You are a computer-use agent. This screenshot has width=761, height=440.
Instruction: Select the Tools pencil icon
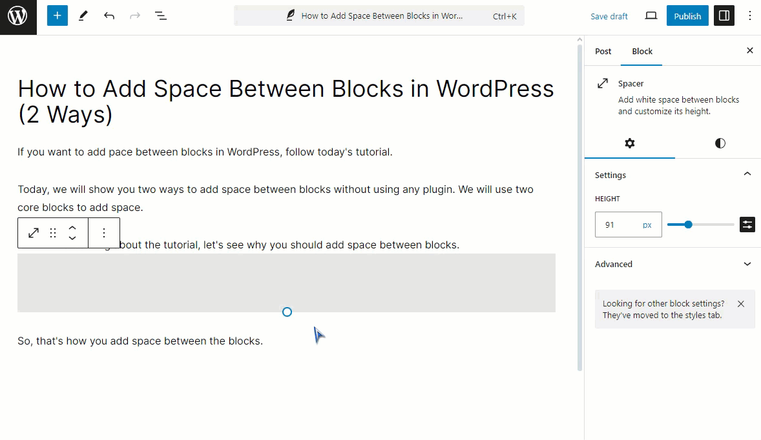click(83, 16)
